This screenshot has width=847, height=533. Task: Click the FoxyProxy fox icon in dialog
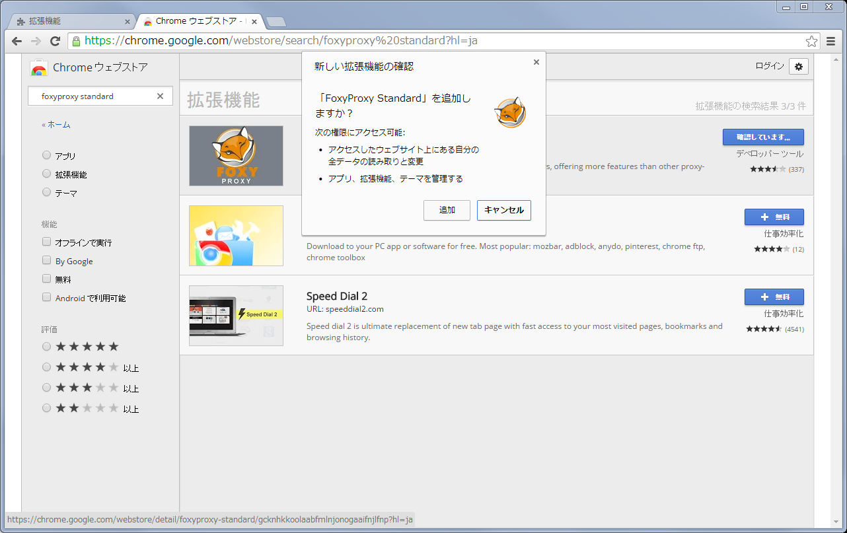click(510, 112)
